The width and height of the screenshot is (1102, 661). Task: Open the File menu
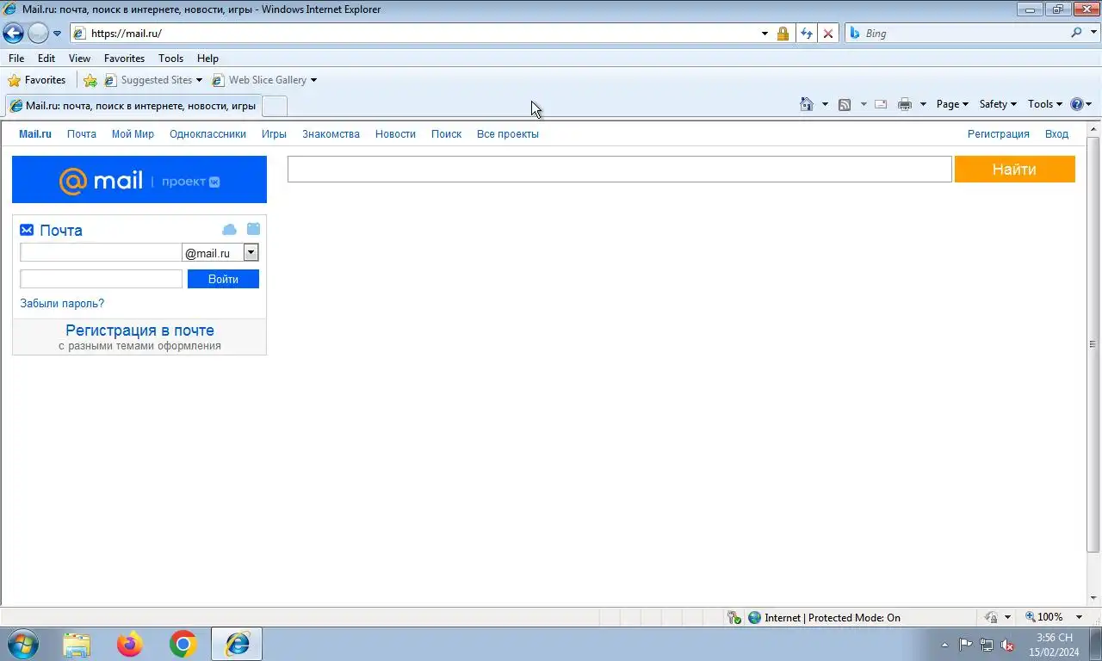coord(16,59)
